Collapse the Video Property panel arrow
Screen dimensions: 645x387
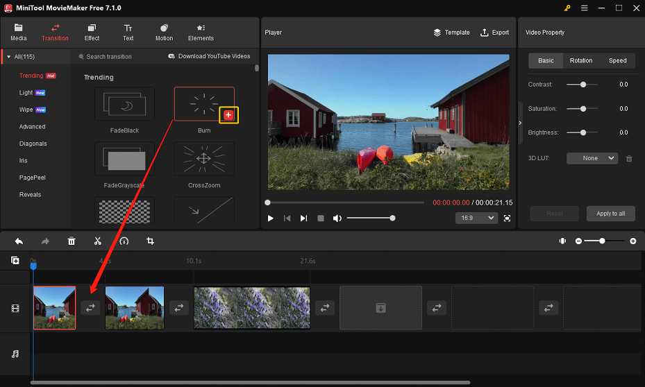click(x=520, y=123)
